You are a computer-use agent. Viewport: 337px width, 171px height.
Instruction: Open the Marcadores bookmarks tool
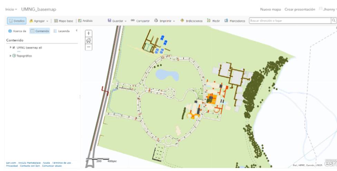235,21
